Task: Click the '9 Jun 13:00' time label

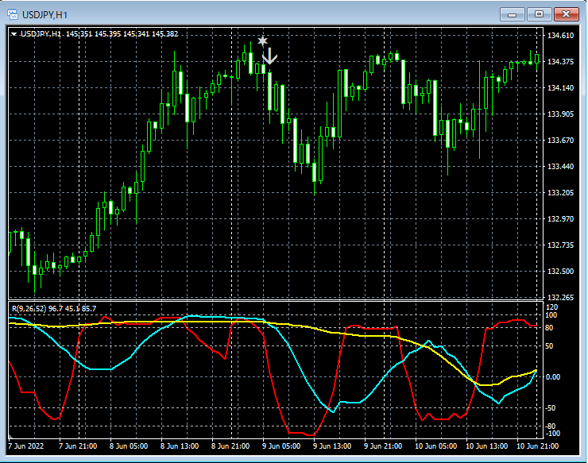Action: point(332,446)
